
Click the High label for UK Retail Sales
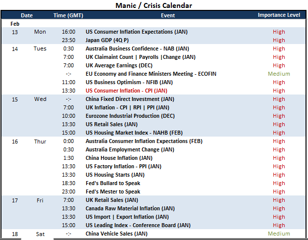click(x=279, y=200)
